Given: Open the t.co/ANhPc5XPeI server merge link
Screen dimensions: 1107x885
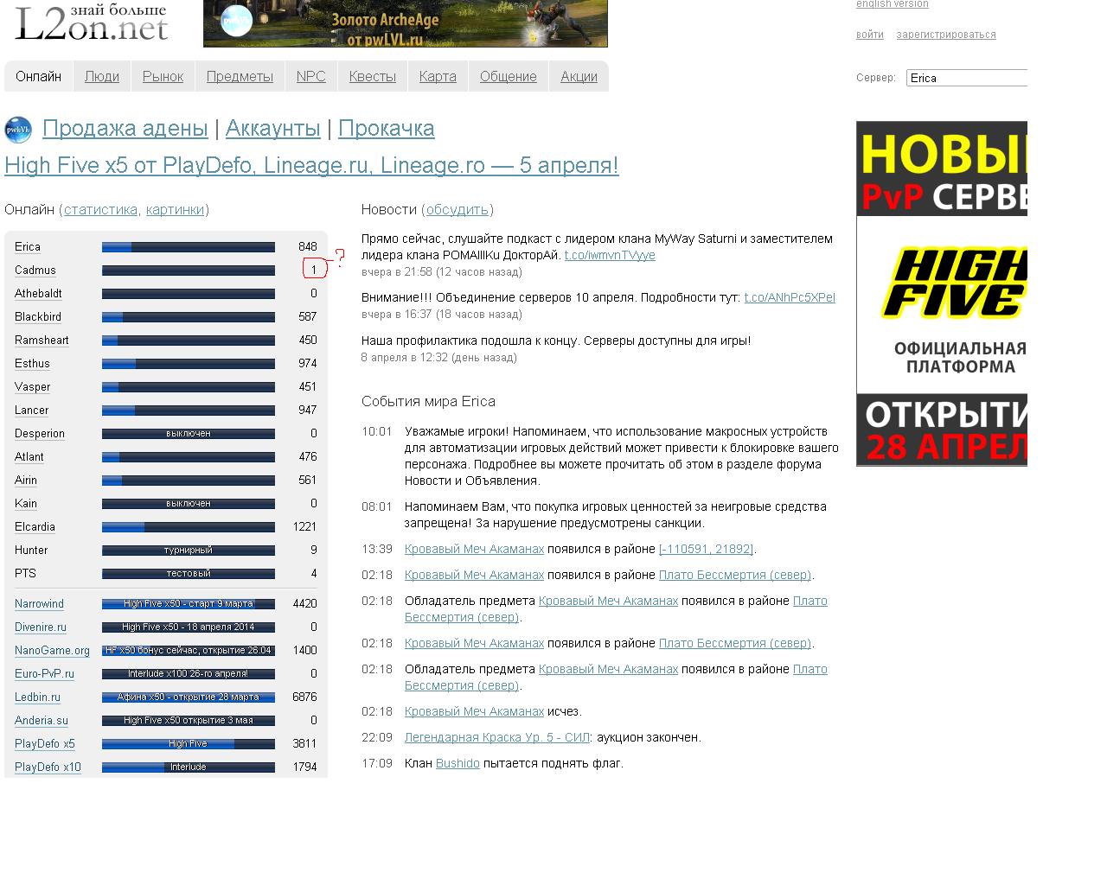Looking at the screenshot, I should coord(790,298).
